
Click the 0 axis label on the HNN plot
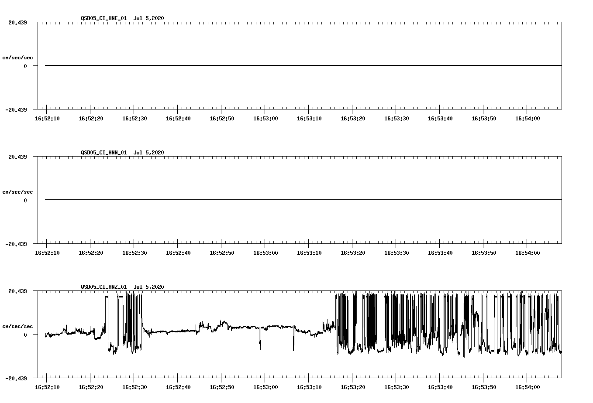coord(25,200)
